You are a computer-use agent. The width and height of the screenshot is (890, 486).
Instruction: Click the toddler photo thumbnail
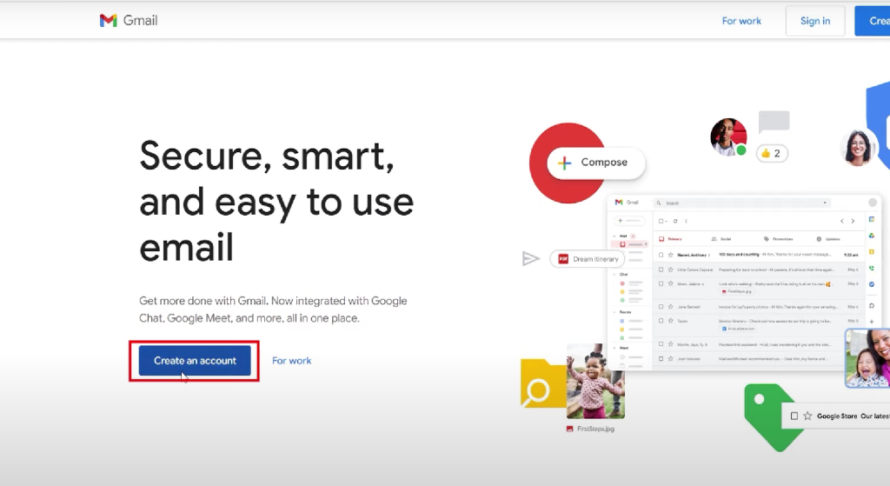tap(595, 381)
